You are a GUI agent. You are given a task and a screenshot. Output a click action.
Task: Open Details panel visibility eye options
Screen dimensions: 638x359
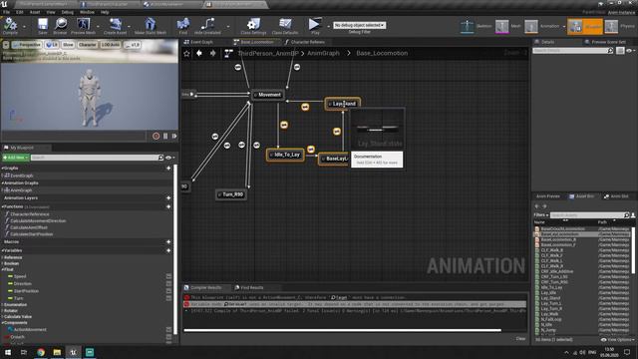point(630,51)
